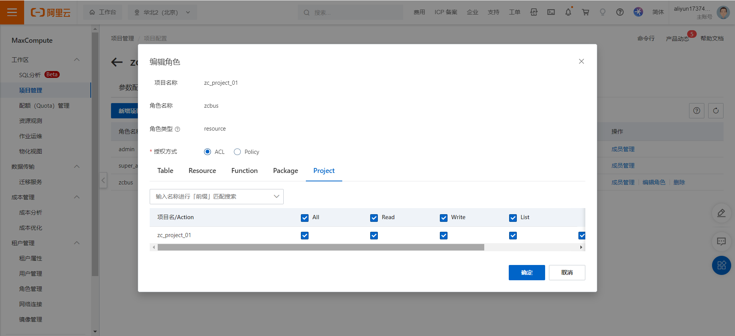Click the 取消 cancel button
Image resolution: width=735 pixels, height=336 pixels.
tap(567, 273)
